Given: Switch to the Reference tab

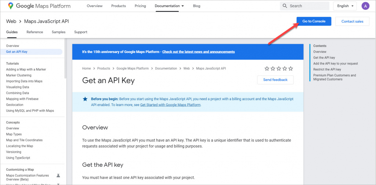Looking at the screenshot, I should click(x=35, y=32).
